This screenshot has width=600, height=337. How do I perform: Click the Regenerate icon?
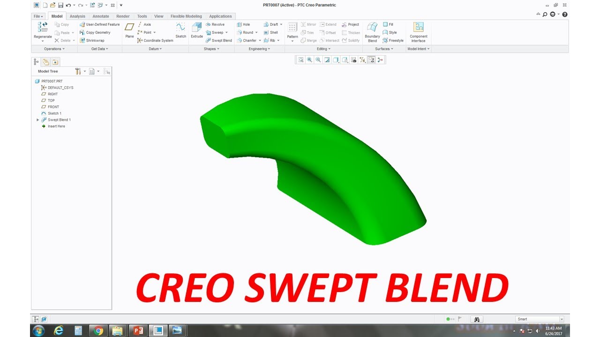point(43,28)
